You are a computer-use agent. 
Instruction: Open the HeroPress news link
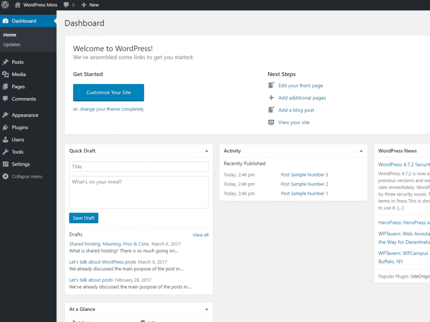(x=404, y=223)
